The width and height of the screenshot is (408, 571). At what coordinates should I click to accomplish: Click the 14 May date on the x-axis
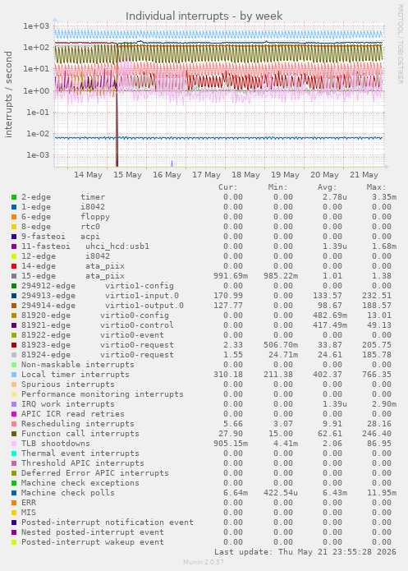[x=88, y=175]
